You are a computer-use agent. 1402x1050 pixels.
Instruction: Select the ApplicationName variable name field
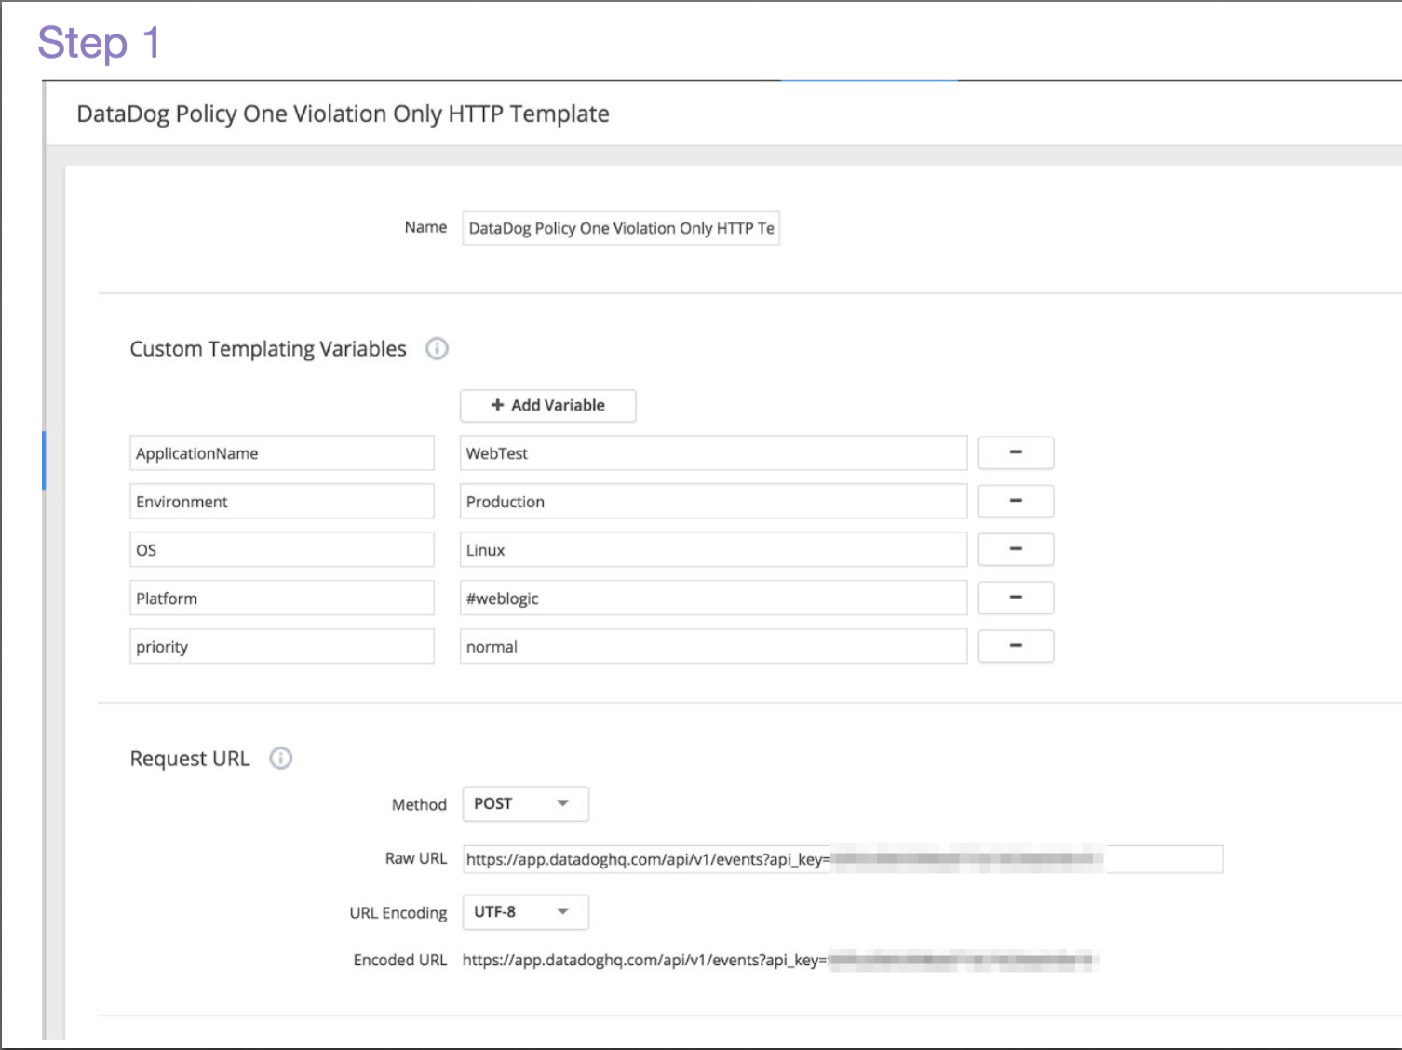click(281, 453)
